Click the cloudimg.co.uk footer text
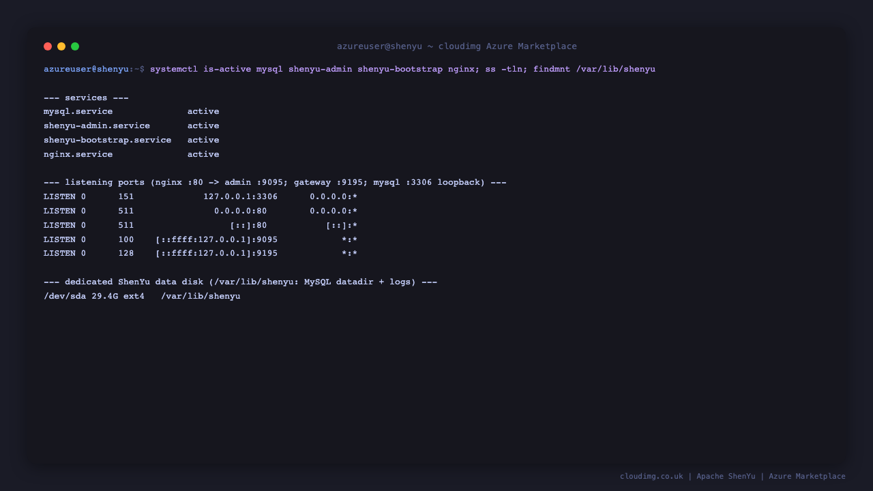 (x=651, y=476)
